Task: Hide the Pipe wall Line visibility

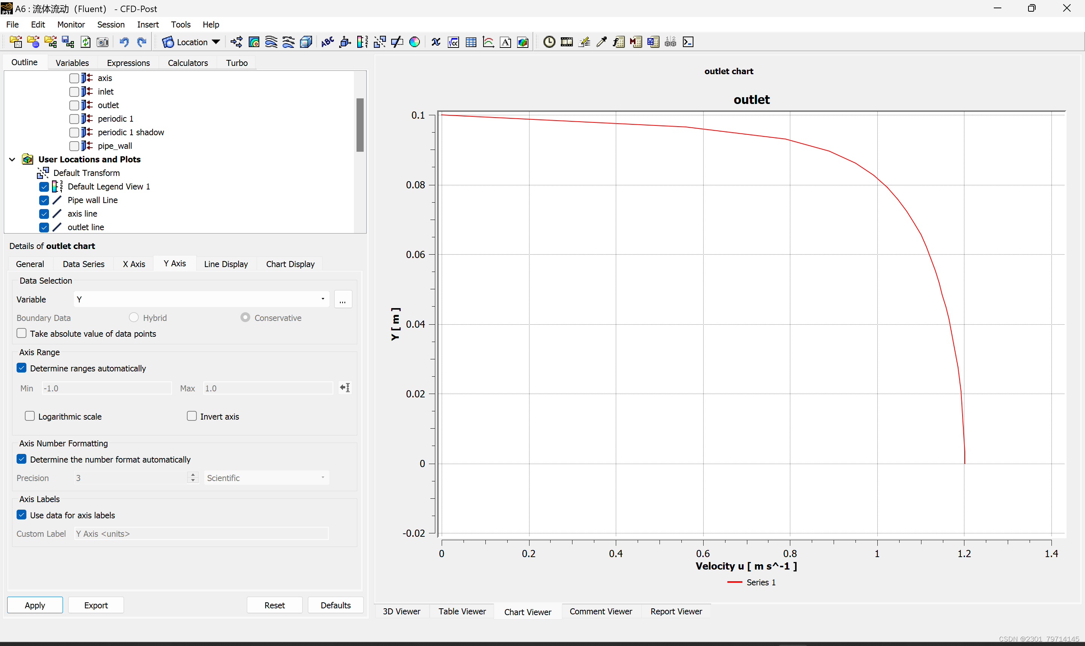Action: 44,200
